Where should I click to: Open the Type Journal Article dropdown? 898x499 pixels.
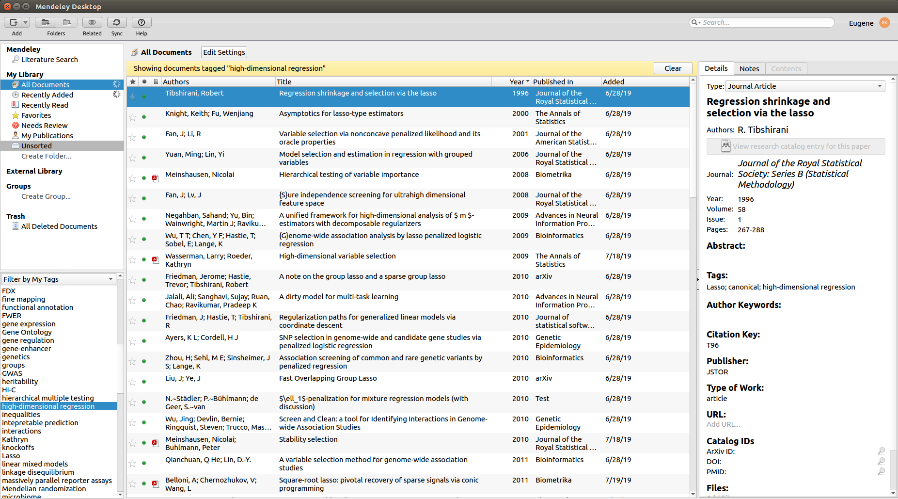pos(805,86)
